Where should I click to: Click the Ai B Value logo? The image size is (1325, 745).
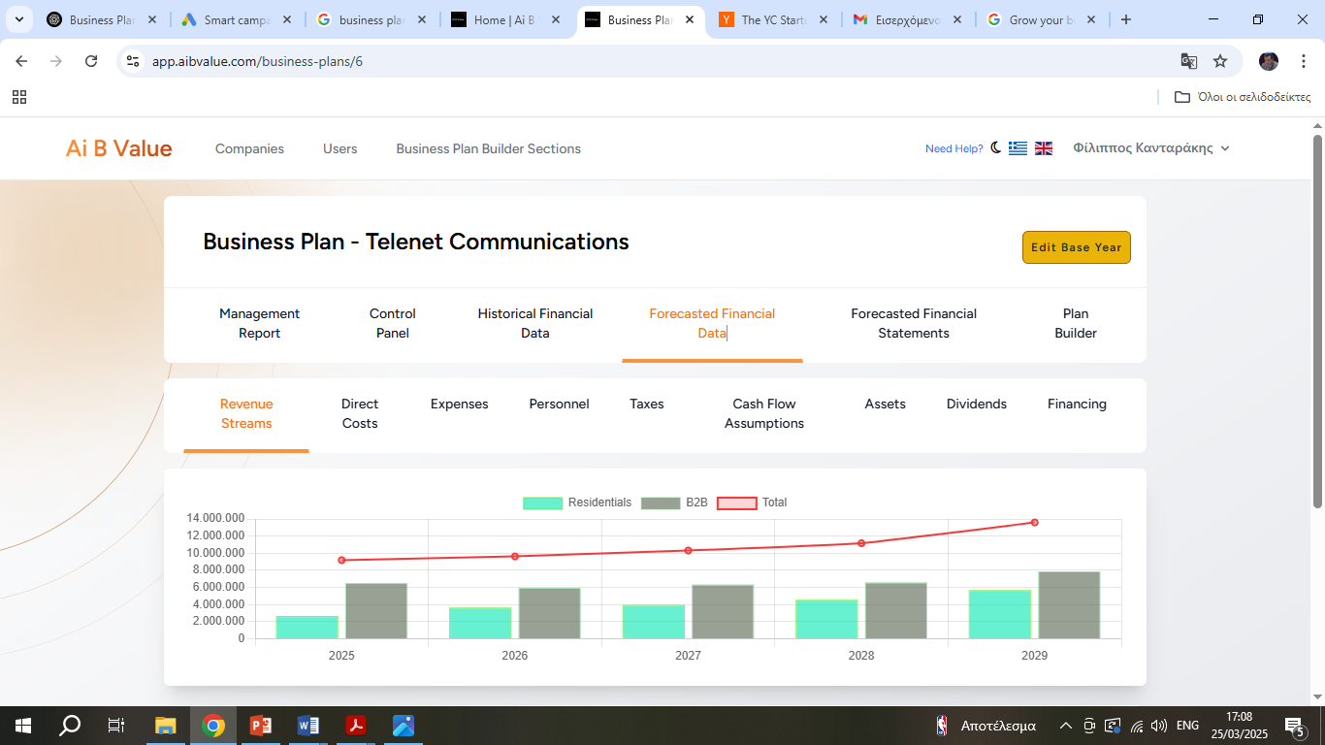click(x=119, y=148)
